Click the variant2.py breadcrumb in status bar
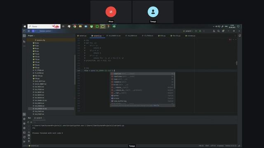264x148 pixels. pos(34,146)
